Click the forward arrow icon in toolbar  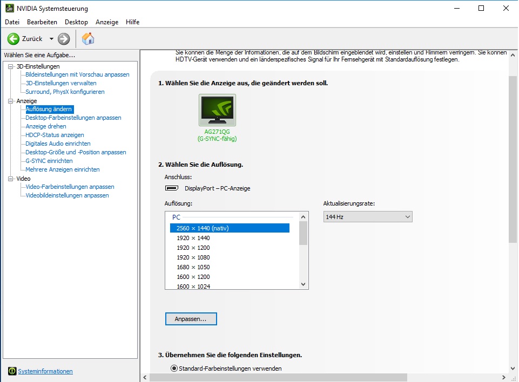pyautogui.click(x=64, y=39)
